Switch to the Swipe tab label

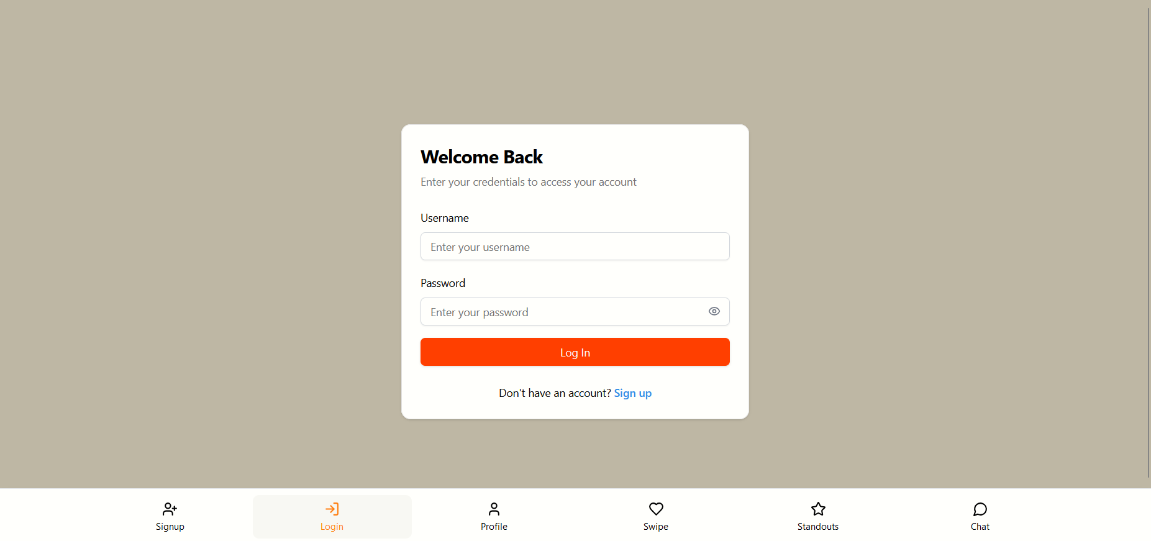point(656,527)
